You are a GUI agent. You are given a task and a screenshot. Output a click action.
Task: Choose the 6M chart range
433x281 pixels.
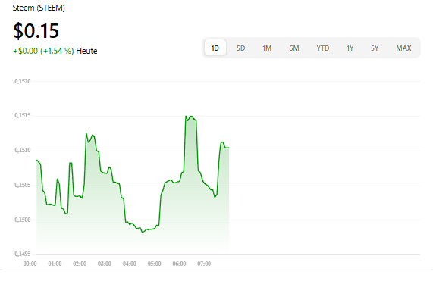[294, 48]
